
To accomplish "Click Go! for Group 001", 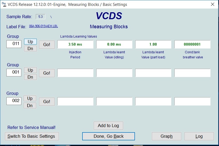I will pyautogui.click(x=47, y=73).
